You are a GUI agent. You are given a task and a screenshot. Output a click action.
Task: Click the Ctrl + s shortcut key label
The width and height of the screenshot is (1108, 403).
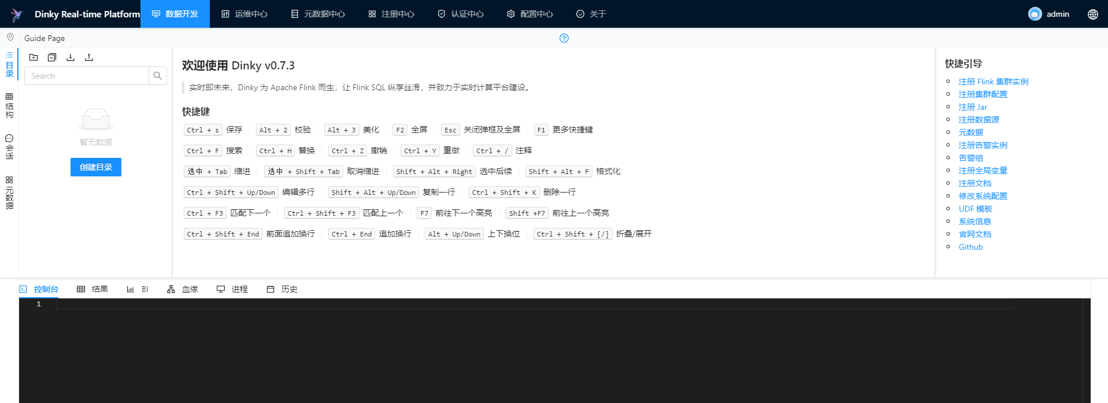(x=203, y=130)
